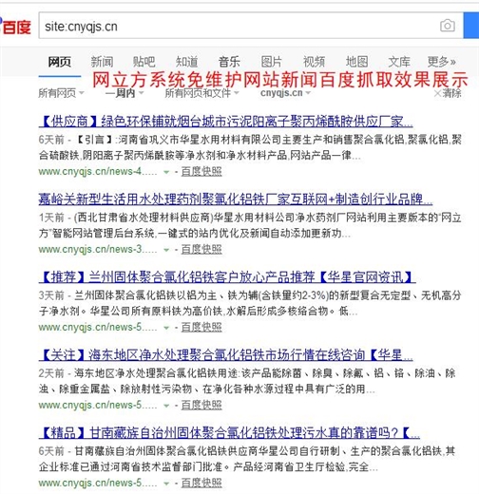Open result 嘉峪关新型生活用水处理药剂
This screenshot has width=479, height=494.
pyautogui.click(x=236, y=199)
